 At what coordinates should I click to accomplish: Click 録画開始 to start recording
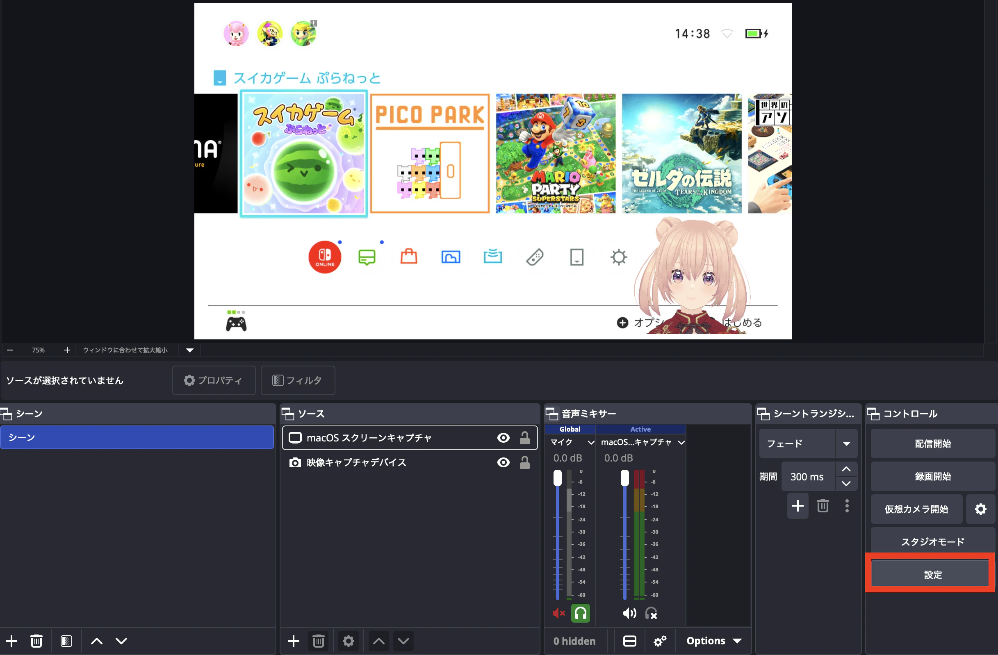click(932, 476)
